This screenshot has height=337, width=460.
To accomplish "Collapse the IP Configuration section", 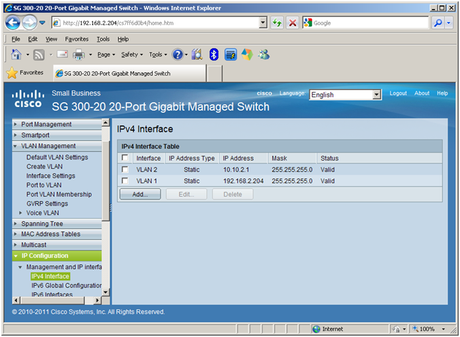I will [56, 256].
